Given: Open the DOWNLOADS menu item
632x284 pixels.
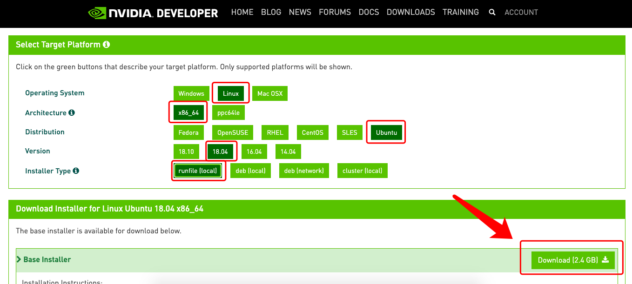Looking at the screenshot, I should tap(411, 12).
